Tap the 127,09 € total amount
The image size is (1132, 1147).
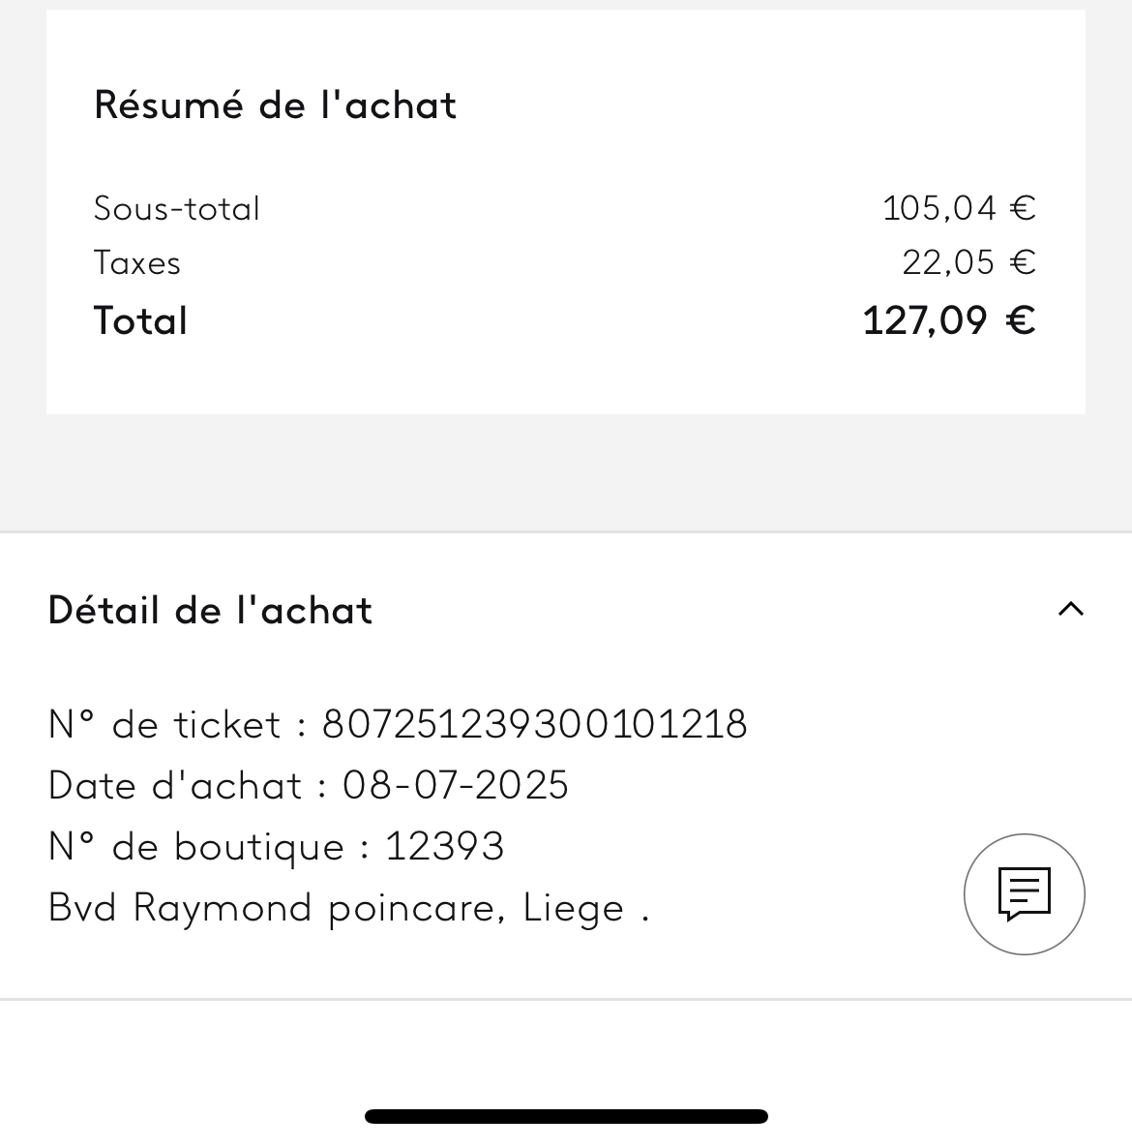(948, 319)
